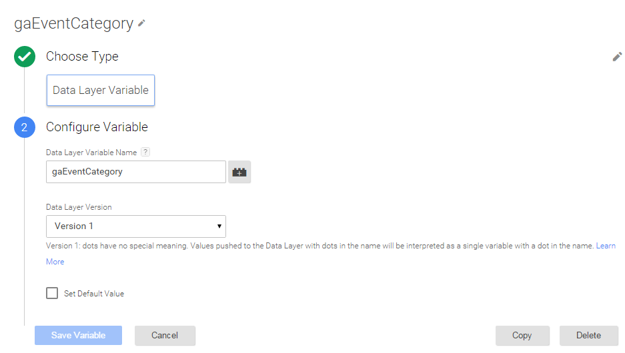
Task: Focus the Data Layer Variable Name field
Action: click(136, 172)
